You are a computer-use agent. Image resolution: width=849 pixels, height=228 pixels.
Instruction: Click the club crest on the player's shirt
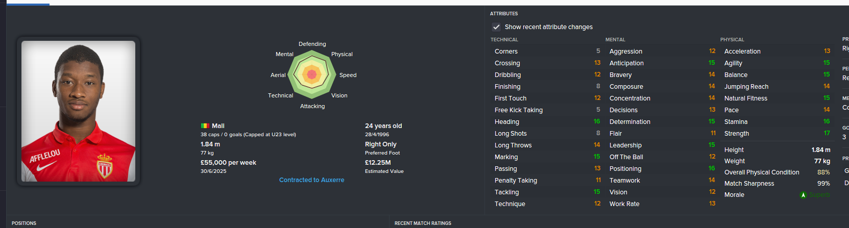point(105,165)
